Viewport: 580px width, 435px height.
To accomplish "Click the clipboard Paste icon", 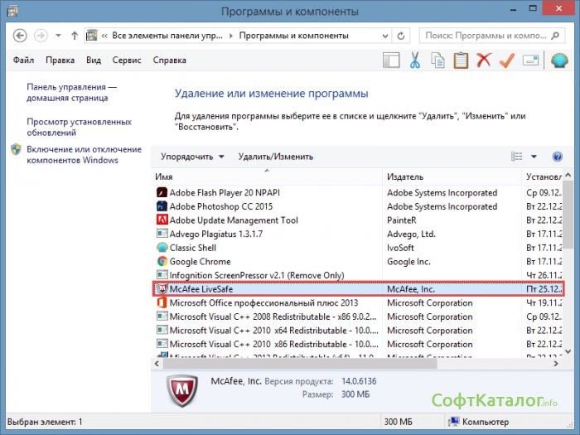I will click(461, 60).
